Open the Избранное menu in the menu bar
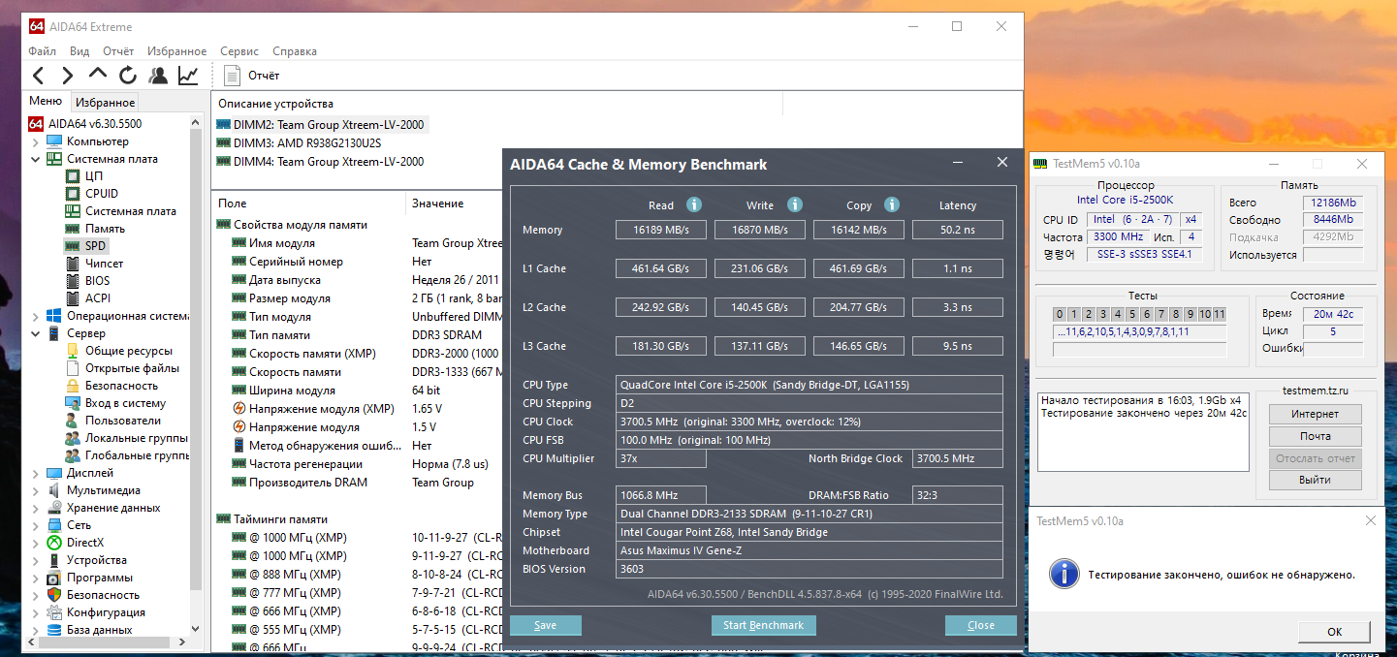Screen dimensions: 1397x657 177,51
